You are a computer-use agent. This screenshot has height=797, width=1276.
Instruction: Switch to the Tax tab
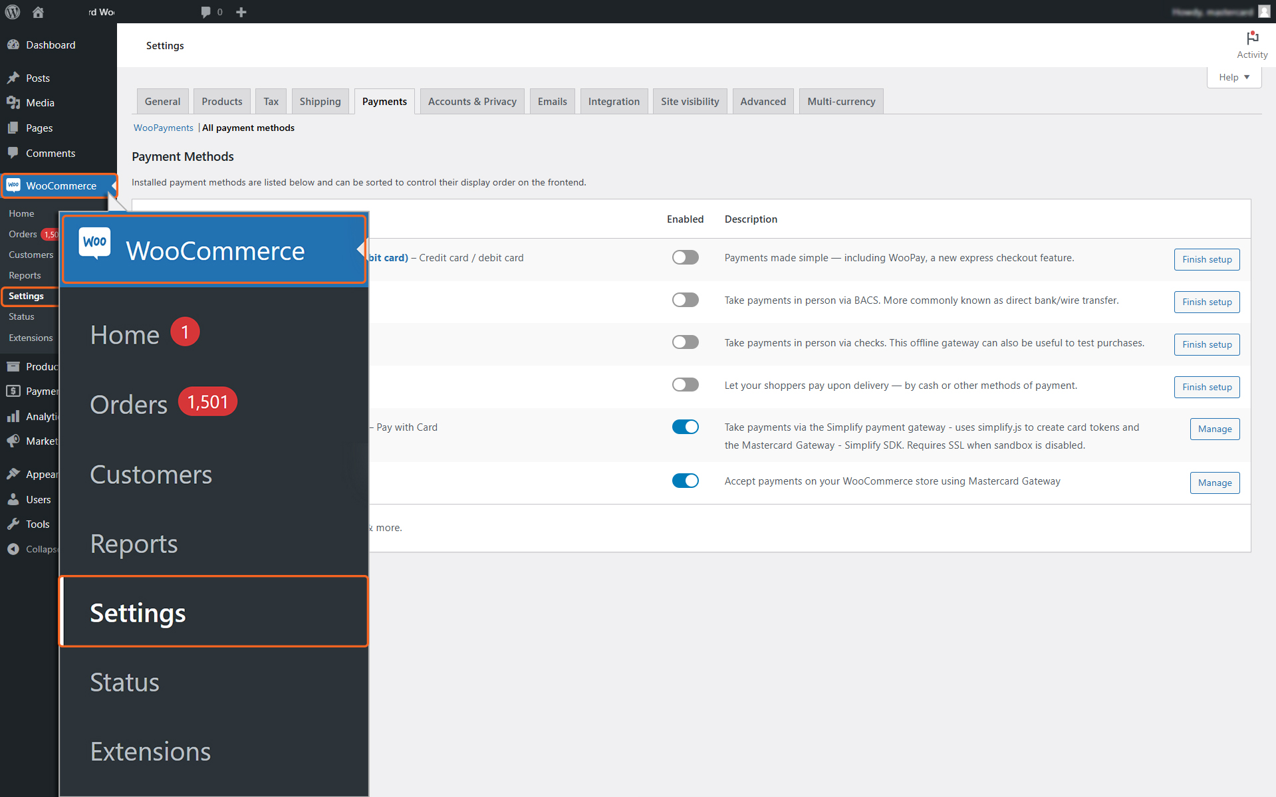pyautogui.click(x=271, y=101)
